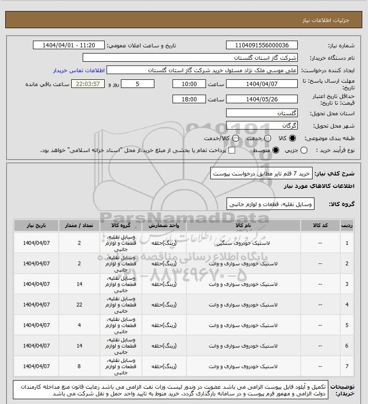Viewport: 368px width, 404px height.
Task: Select the item name in row 4
Action: [x=243, y=305]
